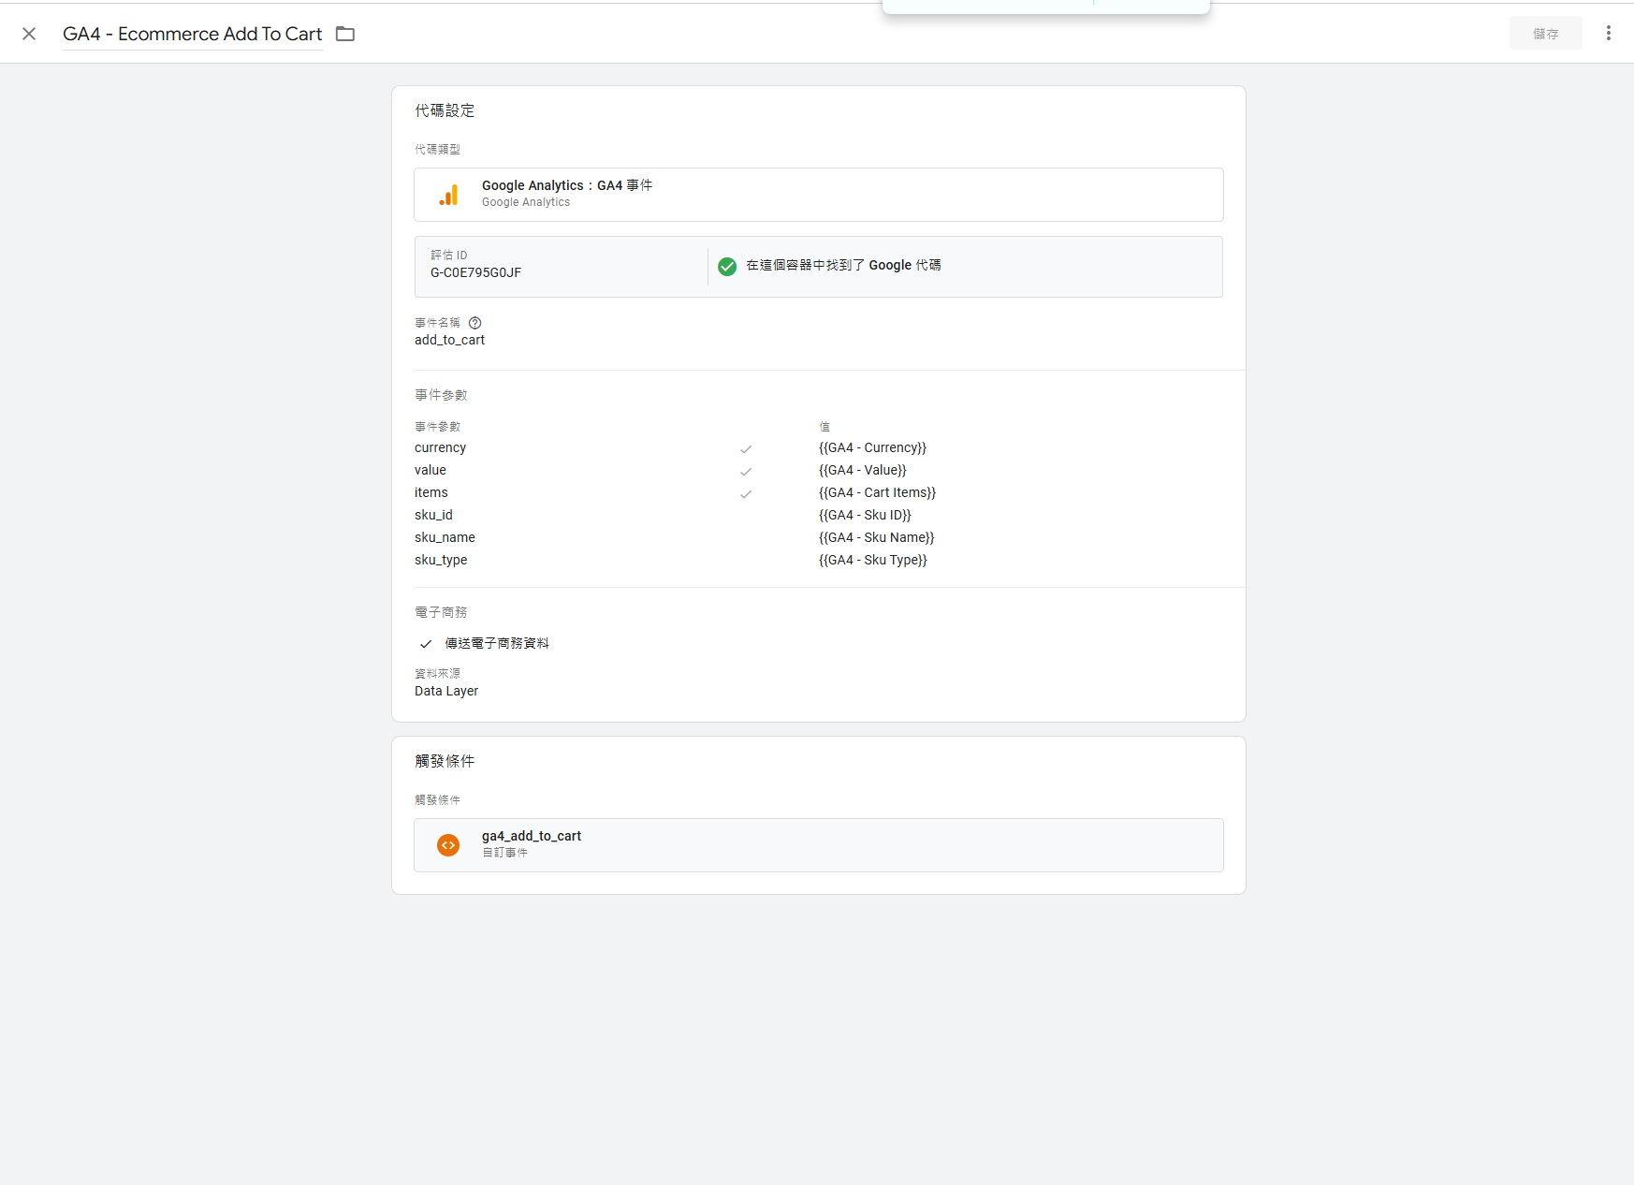Screen dimensions: 1634x1185
Task: Click the save button at top right
Action: point(1545,34)
